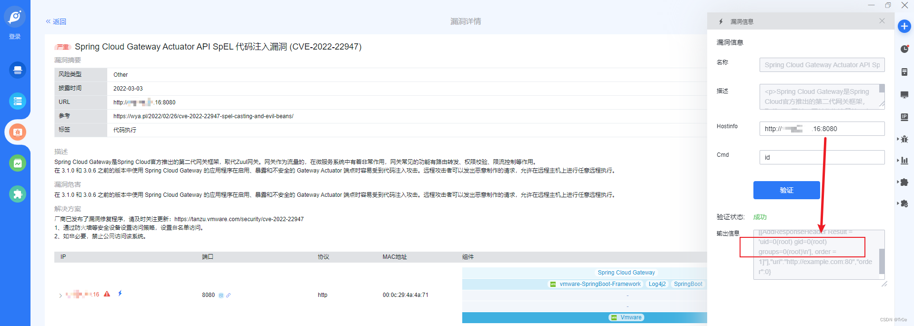Viewport: 914px width, 326px height.
Task: Click the 名称 name input field
Action: (x=822, y=65)
